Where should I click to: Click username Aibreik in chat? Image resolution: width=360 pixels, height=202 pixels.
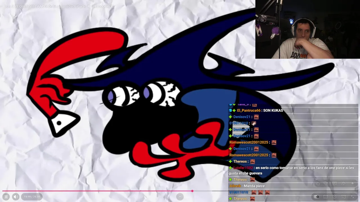click(235, 186)
